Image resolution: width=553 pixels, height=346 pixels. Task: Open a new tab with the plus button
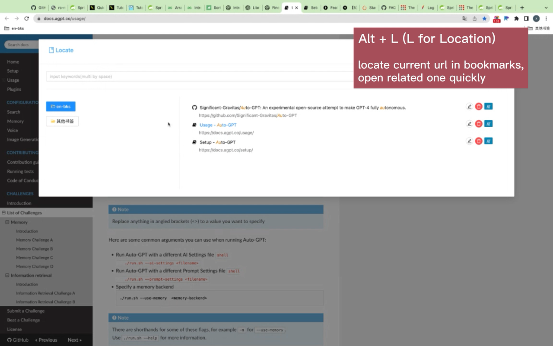[522, 7]
